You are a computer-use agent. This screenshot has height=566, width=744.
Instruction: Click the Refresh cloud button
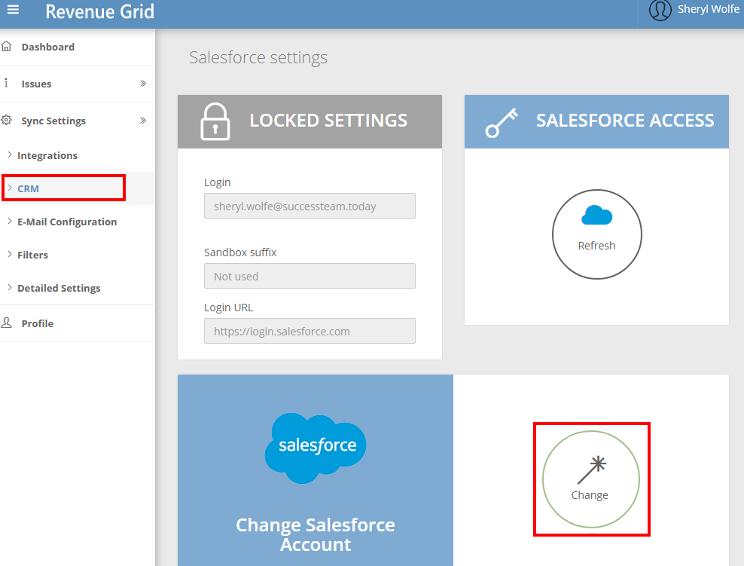(597, 234)
